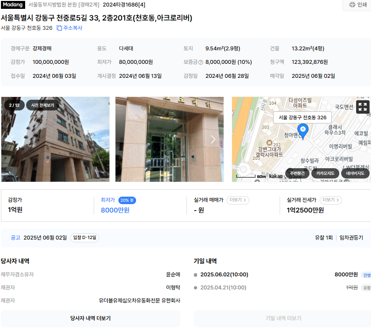The image size is (371, 329).
Task: Click the deposit (보증금) help question icon
Action: coord(200,62)
